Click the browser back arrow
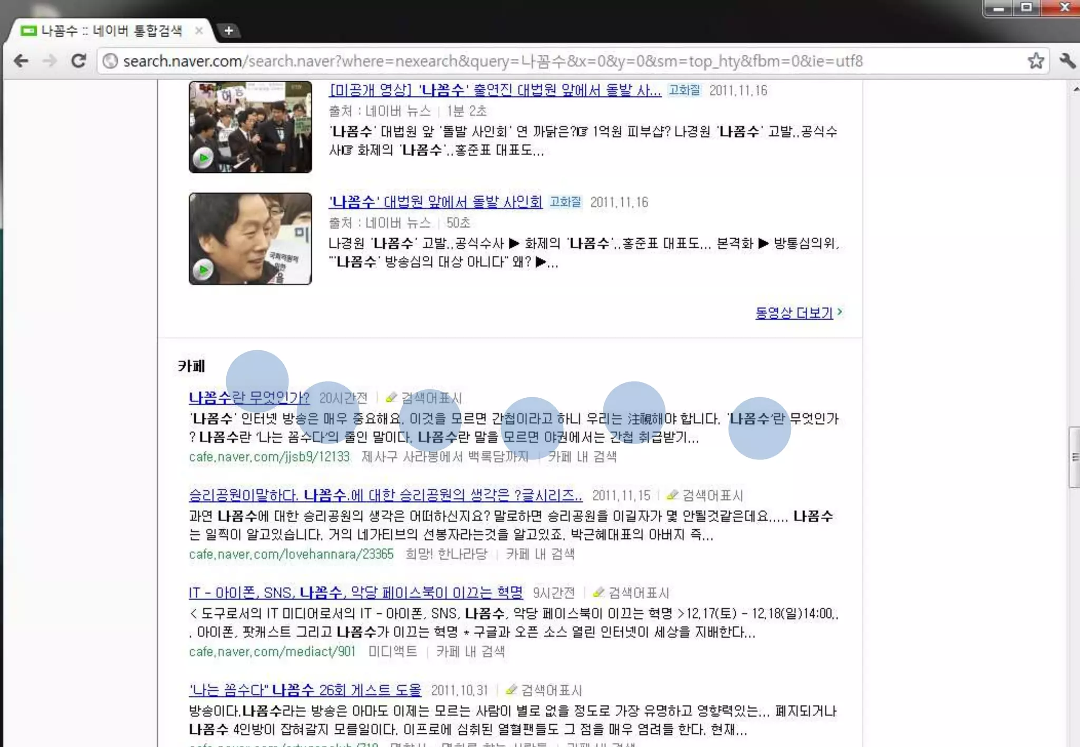 pyautogui.click(x=21, y=61)
